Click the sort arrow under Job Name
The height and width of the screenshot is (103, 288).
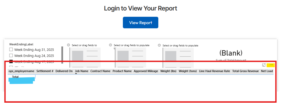click(x=76, y=73)
